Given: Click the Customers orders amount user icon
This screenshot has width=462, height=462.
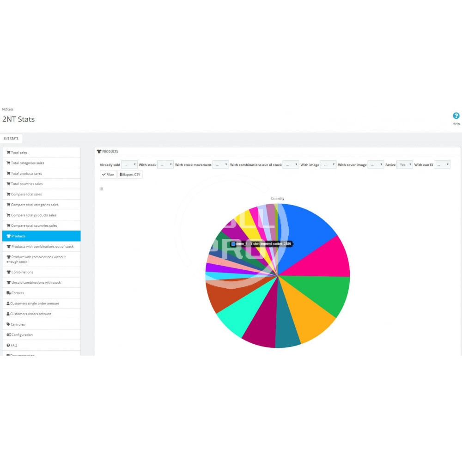Looking at the screenshot, I should 8,314.
